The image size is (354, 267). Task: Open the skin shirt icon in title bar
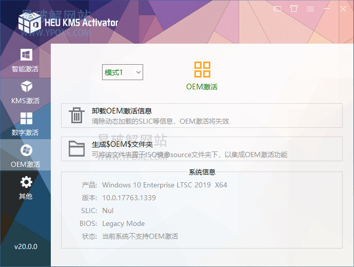pos(294,9)
